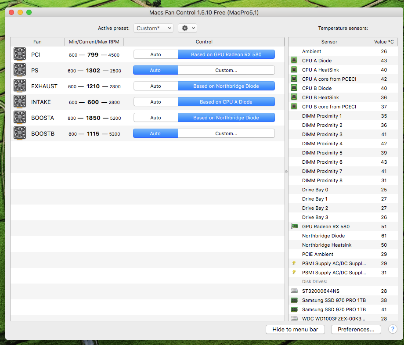
Task: Open the Active preset dropdown
Action: pos(153,28)
